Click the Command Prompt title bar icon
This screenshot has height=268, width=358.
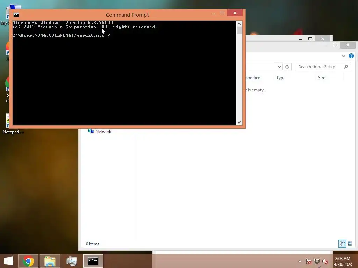tap(16, 15)
